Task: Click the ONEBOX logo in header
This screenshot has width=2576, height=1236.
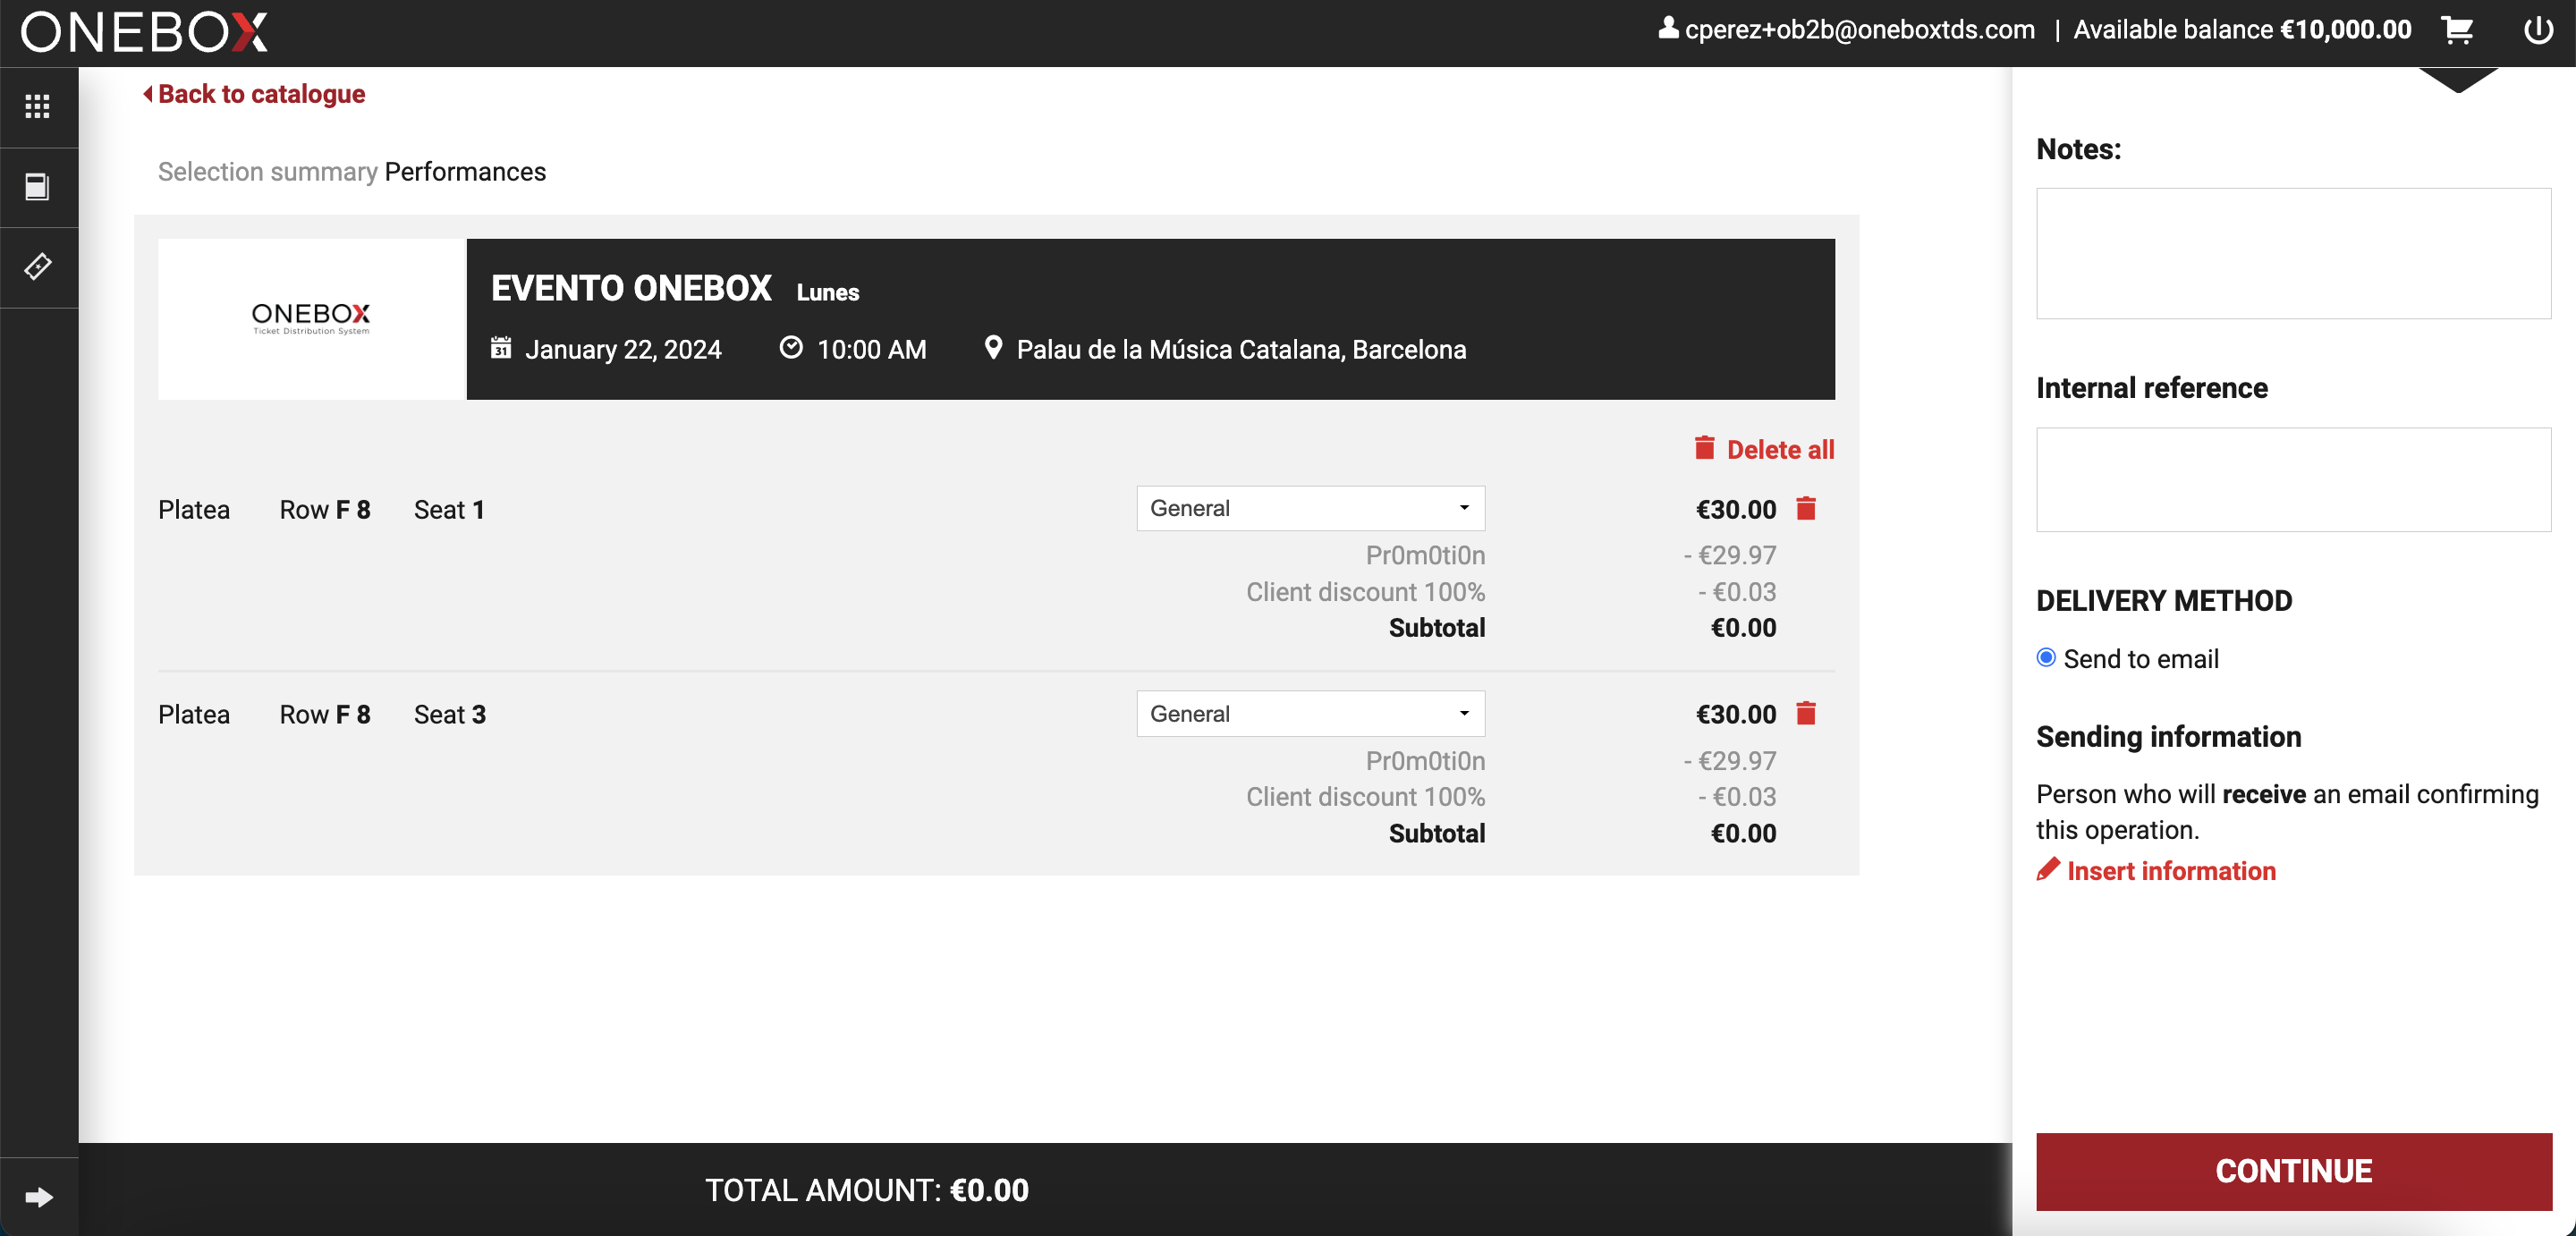Action: [145, 31]
